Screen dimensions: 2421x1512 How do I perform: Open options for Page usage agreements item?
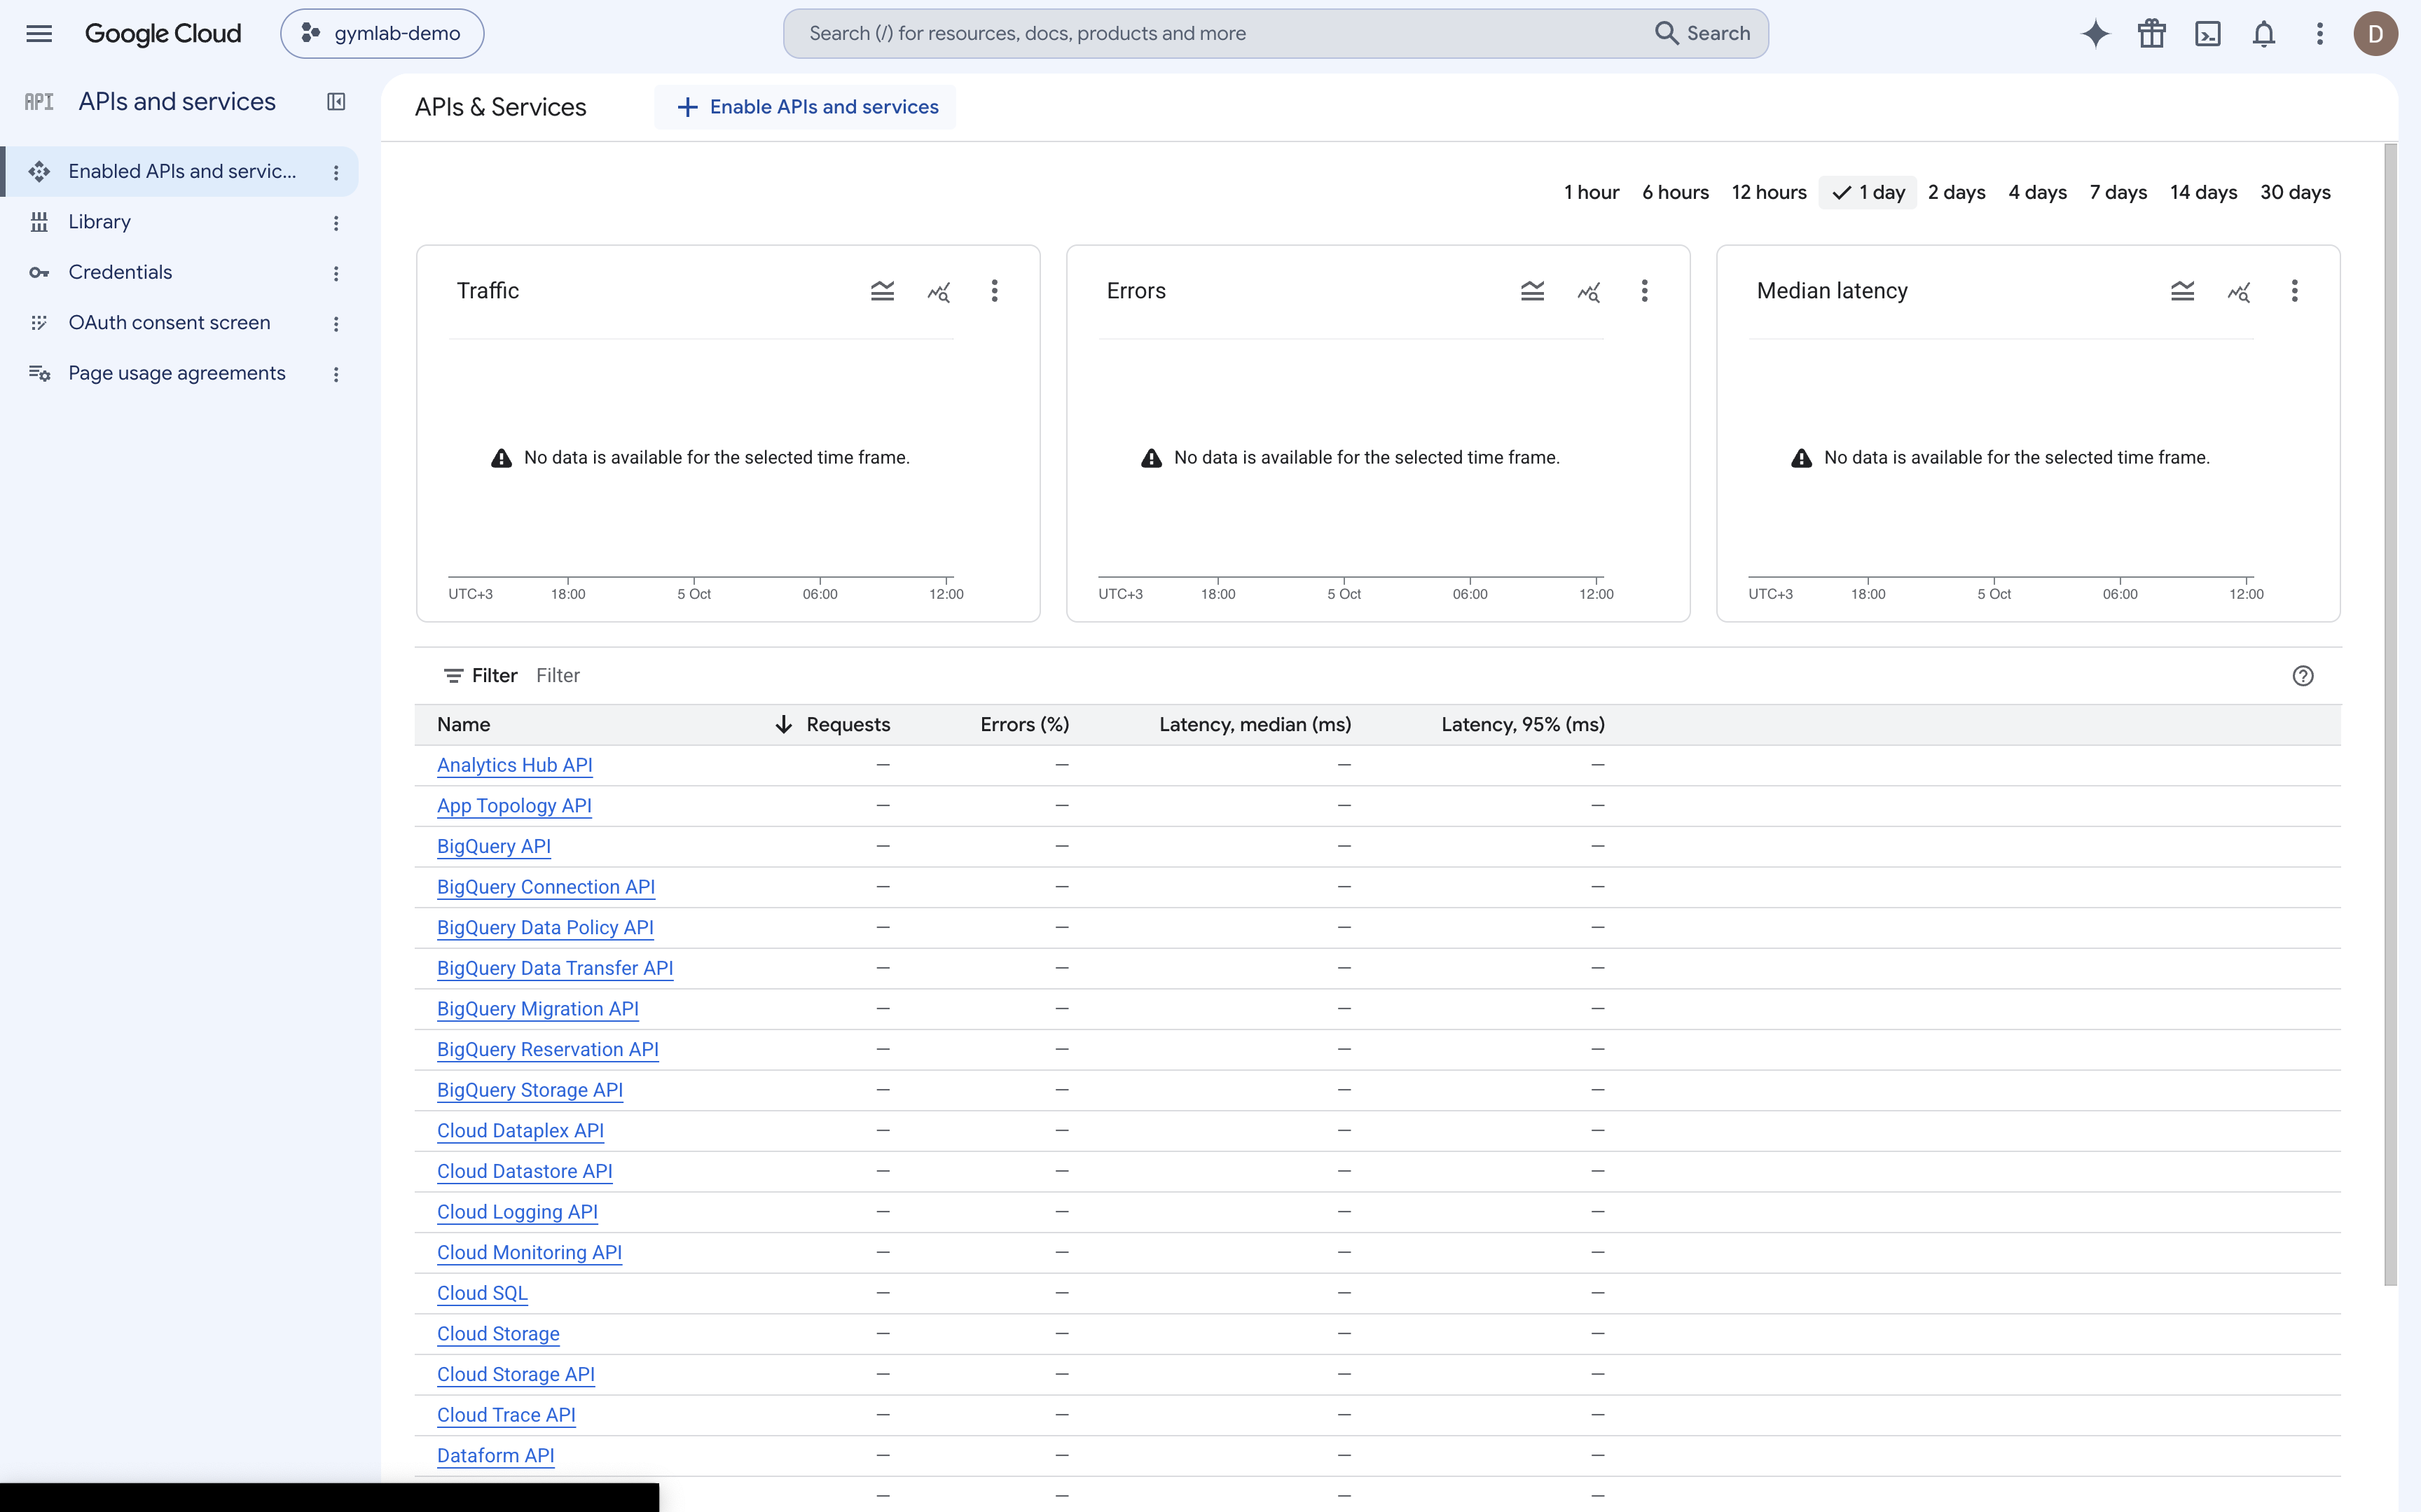coord(336,374)
